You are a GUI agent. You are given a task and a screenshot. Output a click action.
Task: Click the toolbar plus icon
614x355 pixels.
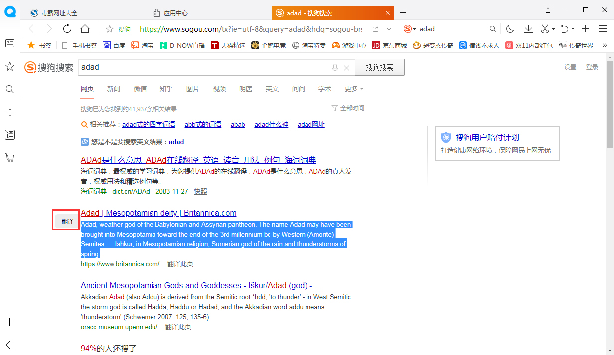(586, 29)
